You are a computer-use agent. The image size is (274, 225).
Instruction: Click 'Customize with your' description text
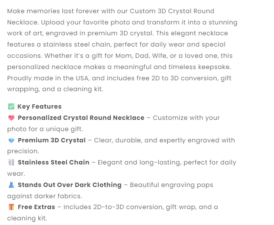point(186,118)
